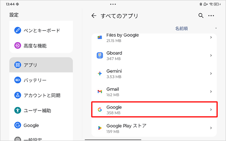Viewport: 226px width, 141px height.
Task: Open the Google app entry name
Action: click(114, 107)
